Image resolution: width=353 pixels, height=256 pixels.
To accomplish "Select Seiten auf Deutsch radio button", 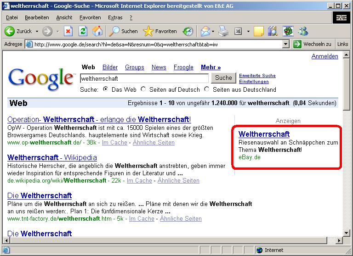I will pyautogui.click(x=143, y=89).
